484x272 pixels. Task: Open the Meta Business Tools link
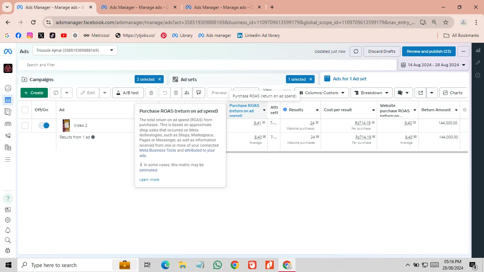pyautogui.click(x=158, y=150)
